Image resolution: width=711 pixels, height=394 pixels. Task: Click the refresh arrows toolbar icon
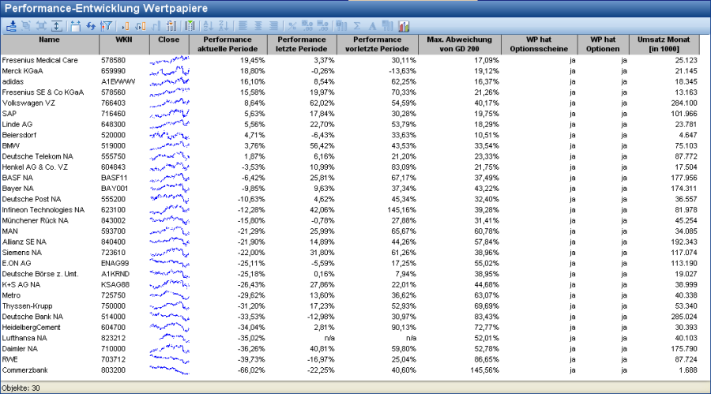click(x=91, y=26)
